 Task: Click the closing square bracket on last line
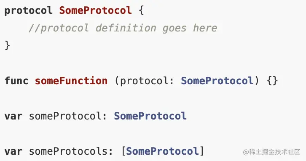[201, 151]
